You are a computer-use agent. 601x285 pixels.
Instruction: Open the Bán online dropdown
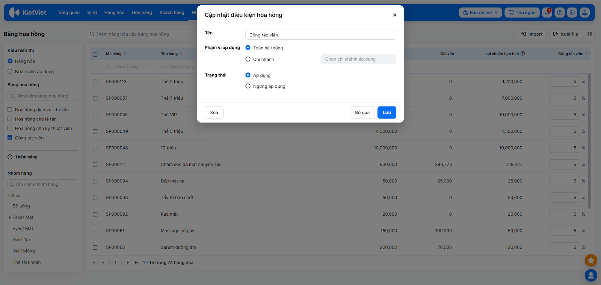480,13
